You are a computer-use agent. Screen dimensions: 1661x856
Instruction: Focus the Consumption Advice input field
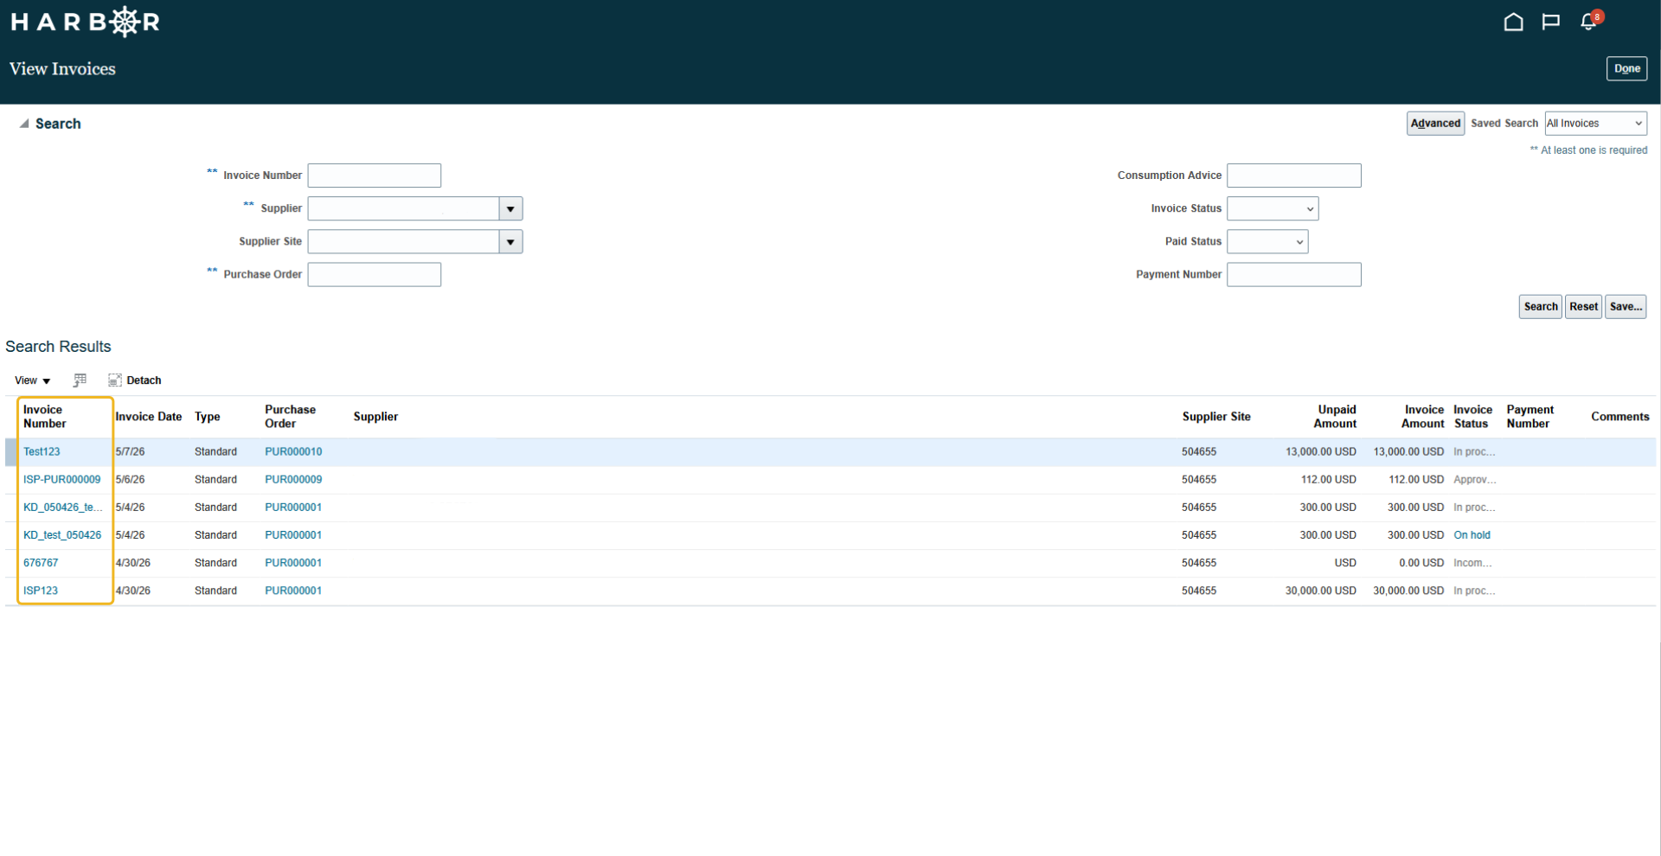pyautogui.click(x=1294, y=176)
